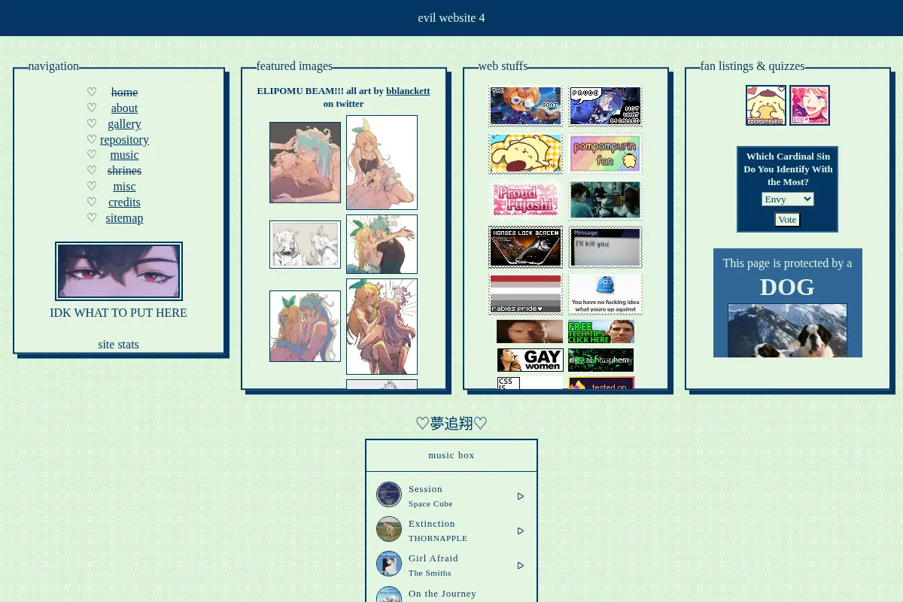903x602 pixels.
Task: Play the Extinction track by THORNAPPLE
Action: click(x=521, y=531)
